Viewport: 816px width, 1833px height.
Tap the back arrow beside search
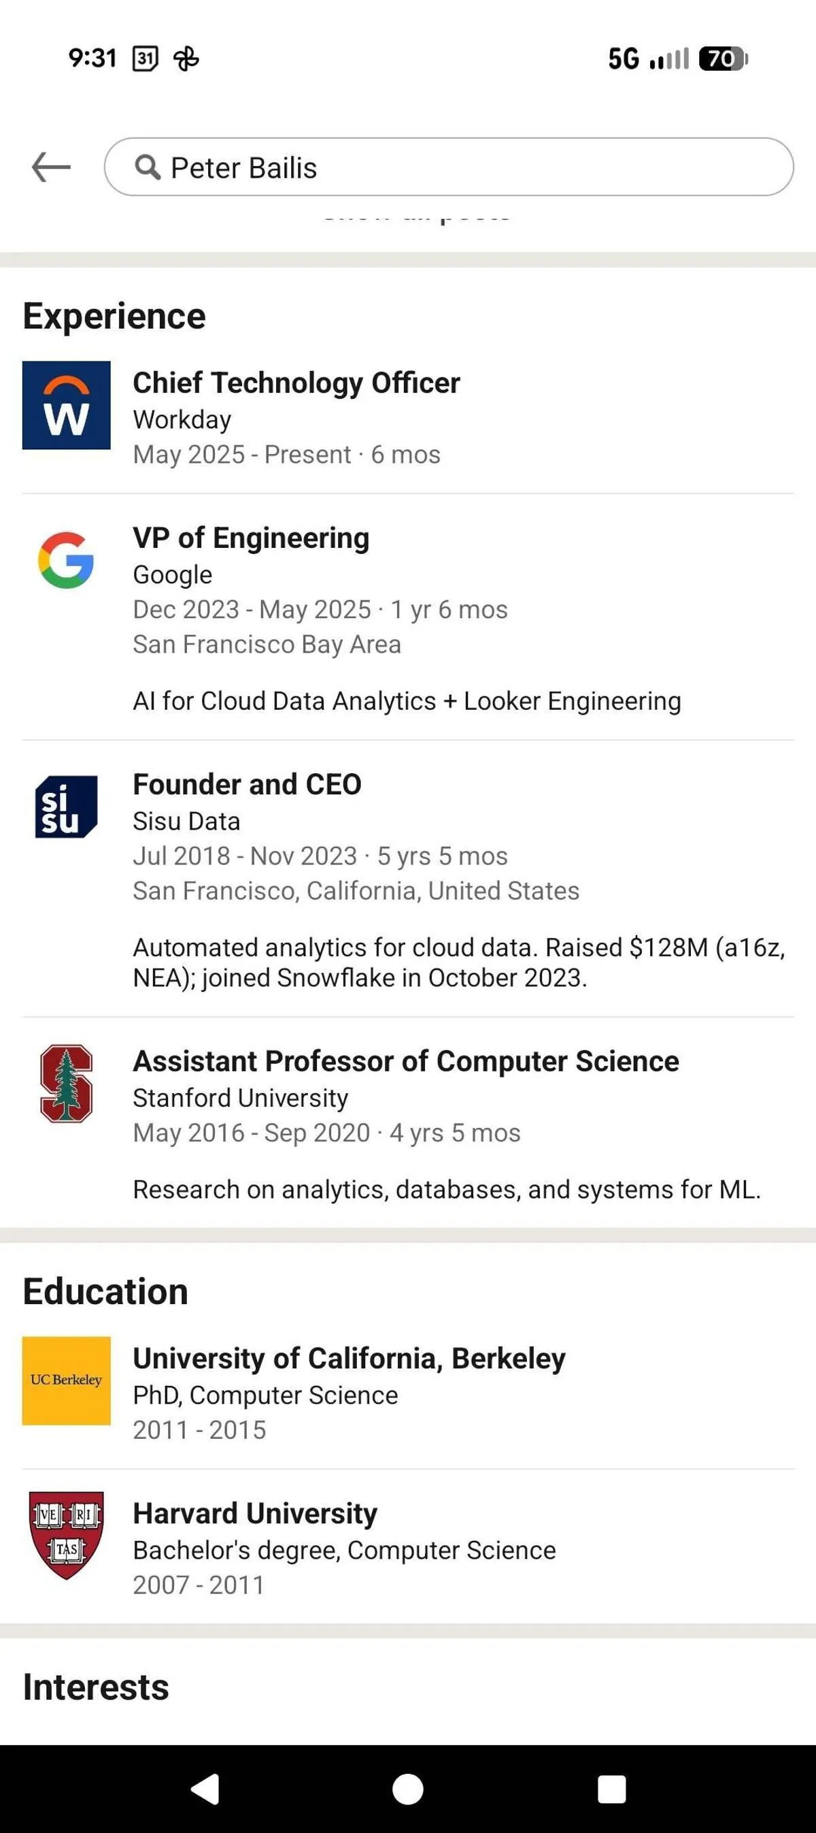[51, 168]
